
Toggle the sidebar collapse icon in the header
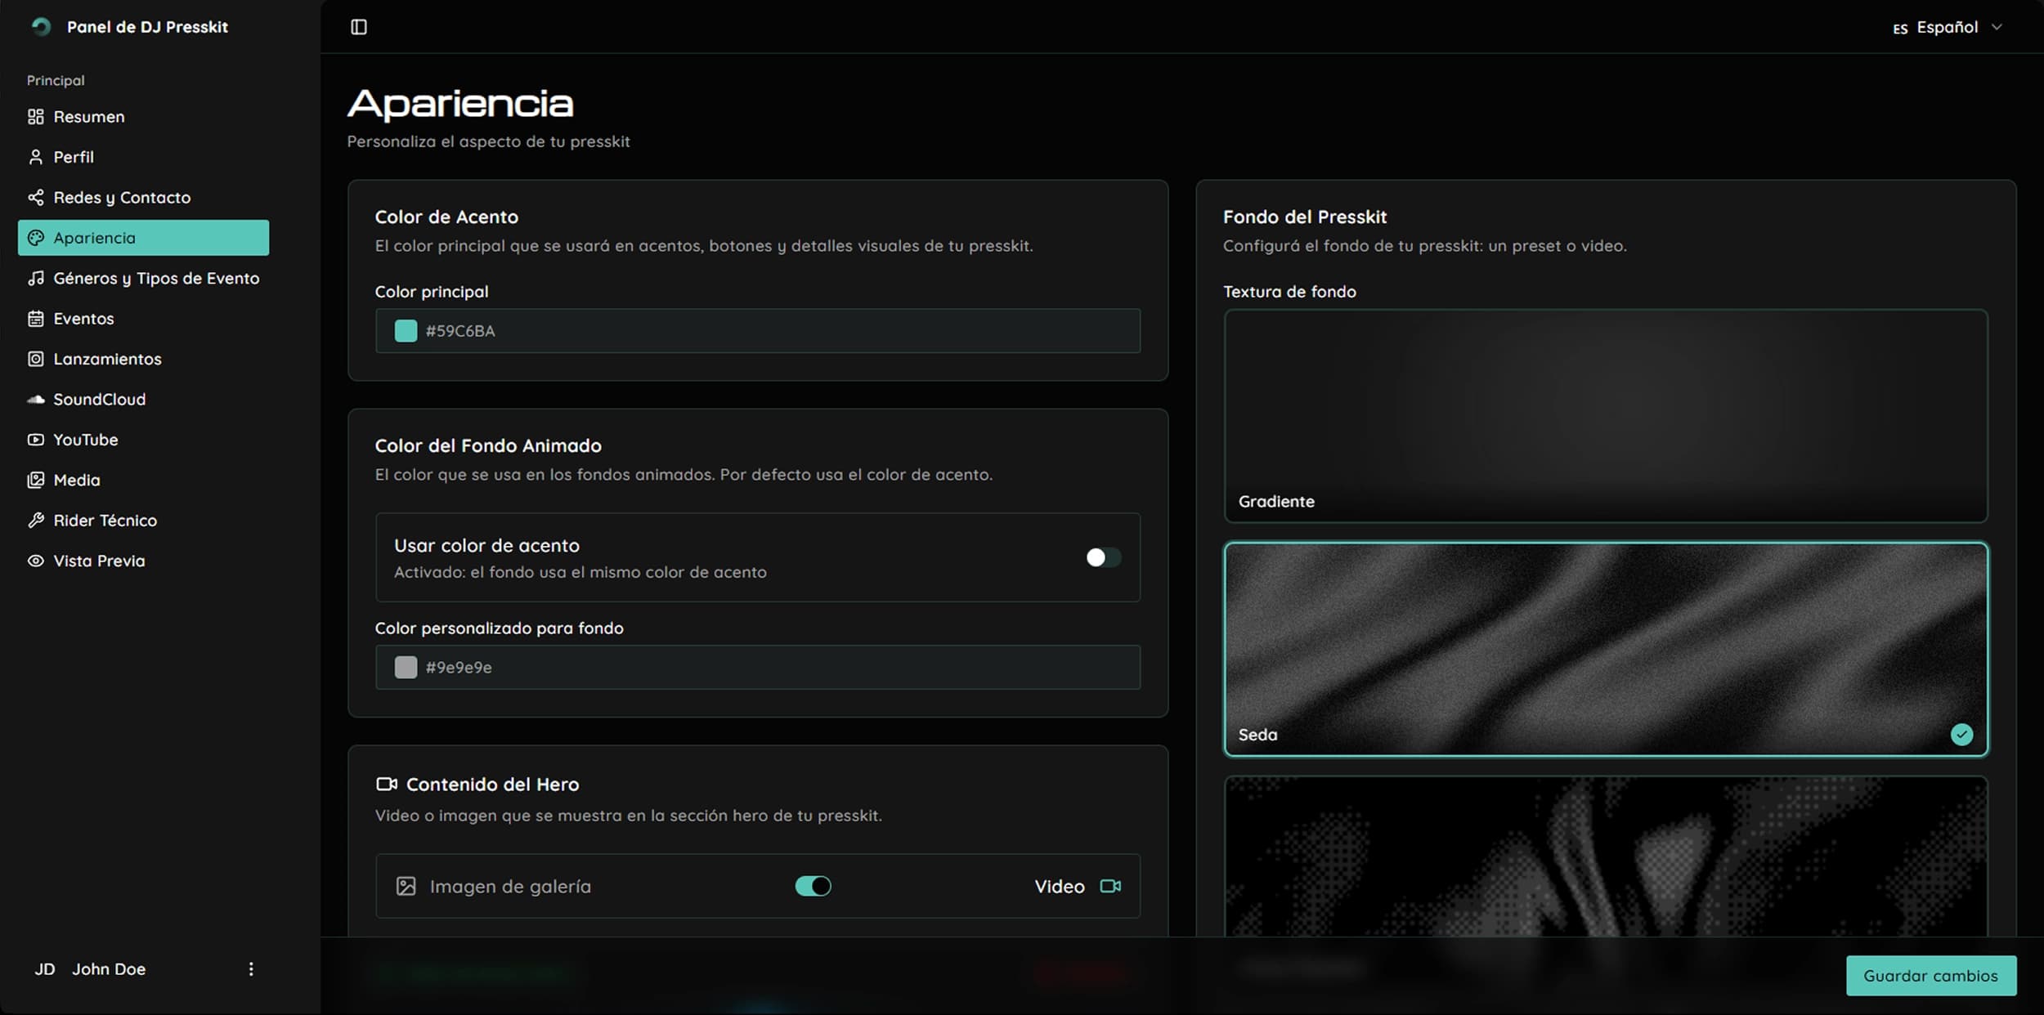(x=359, y=27)
